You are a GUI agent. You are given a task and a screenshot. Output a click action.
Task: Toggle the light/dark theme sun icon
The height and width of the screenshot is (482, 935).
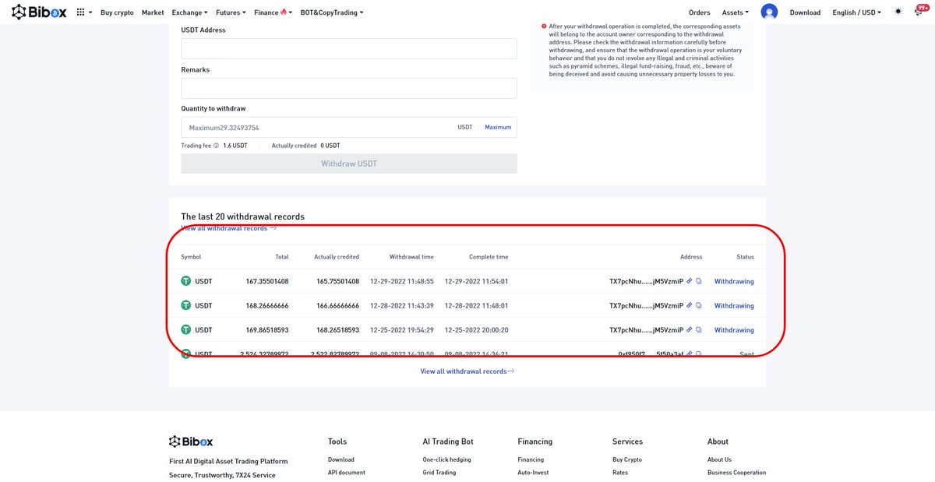pos(898,12)
